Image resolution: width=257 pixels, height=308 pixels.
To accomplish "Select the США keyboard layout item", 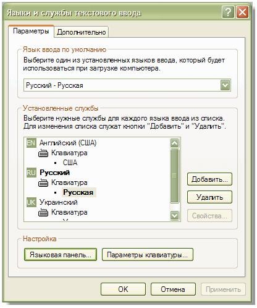I will (x=70, y=163).
